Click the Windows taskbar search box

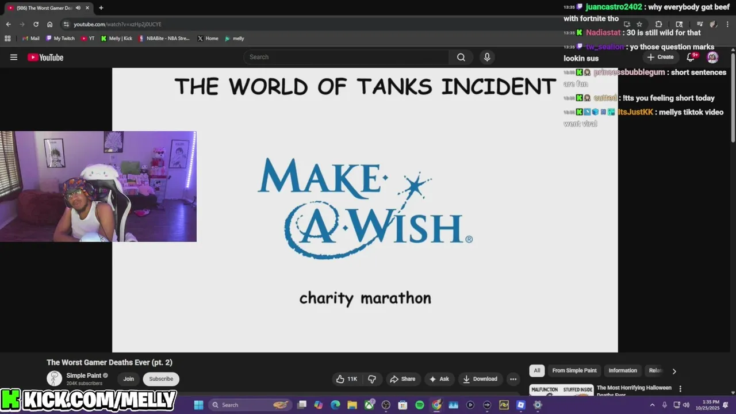250,405
